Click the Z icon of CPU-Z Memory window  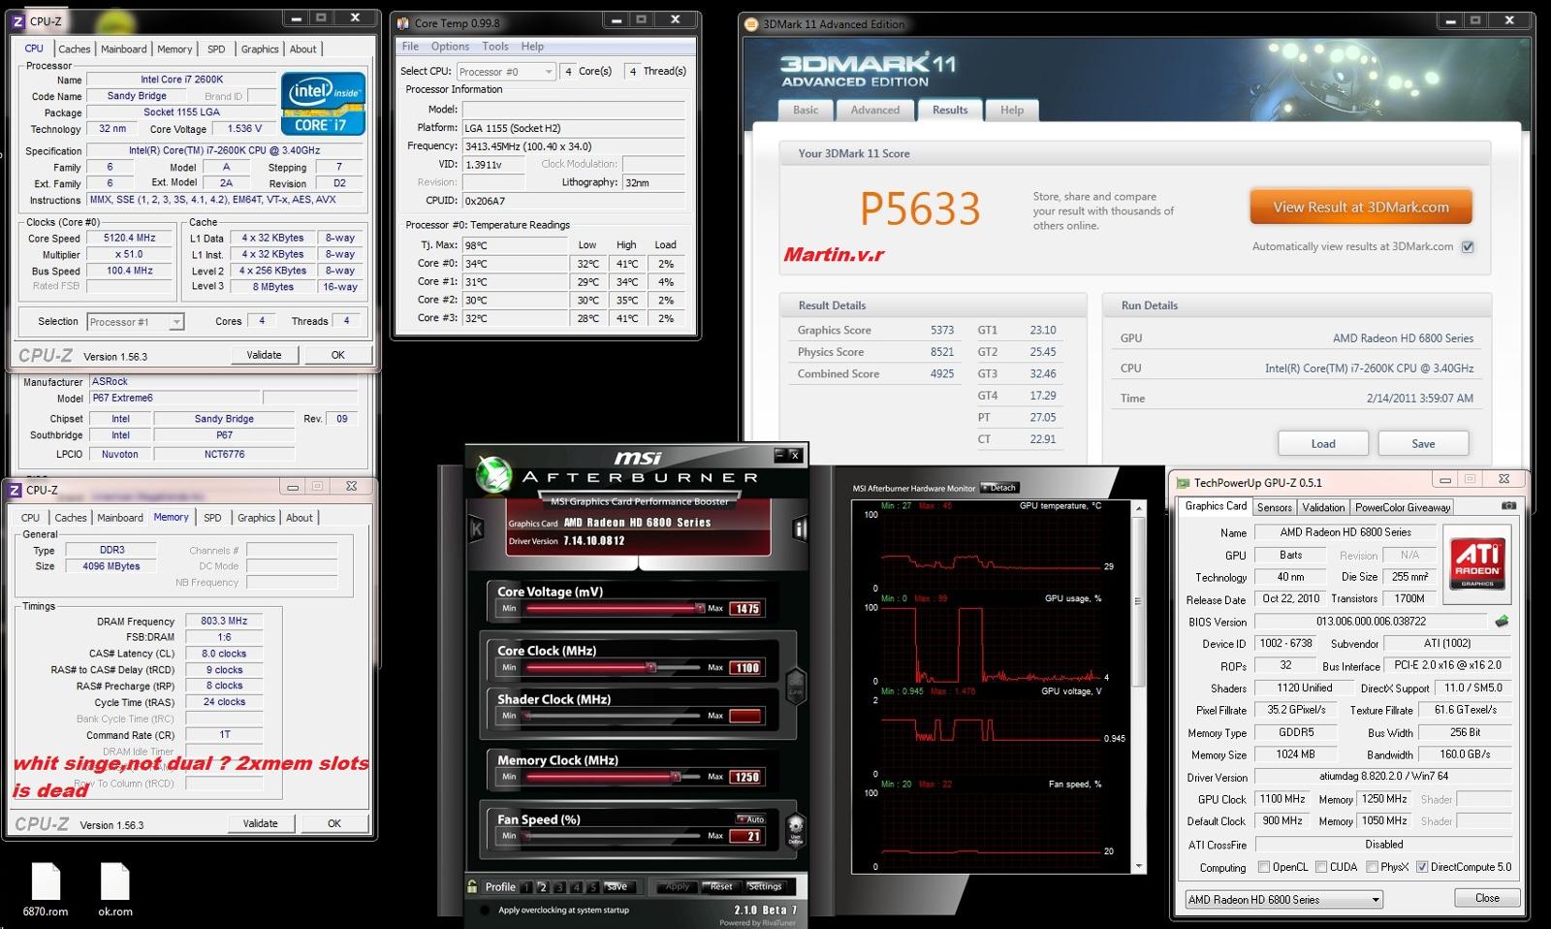[15, 490]
